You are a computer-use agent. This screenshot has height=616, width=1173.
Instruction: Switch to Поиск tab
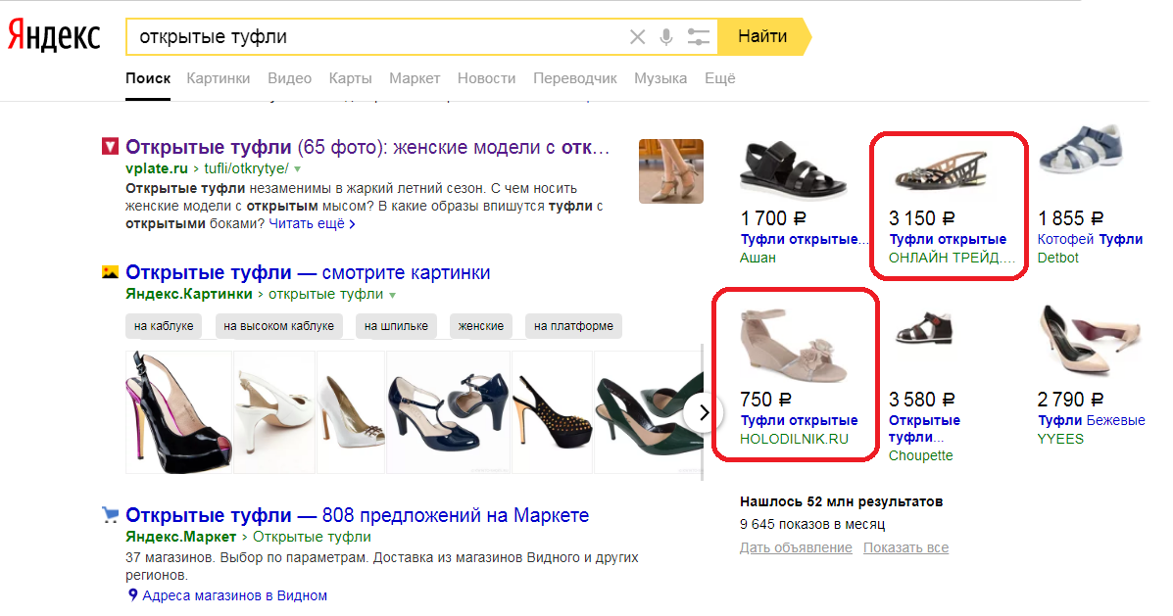point(148,78)
